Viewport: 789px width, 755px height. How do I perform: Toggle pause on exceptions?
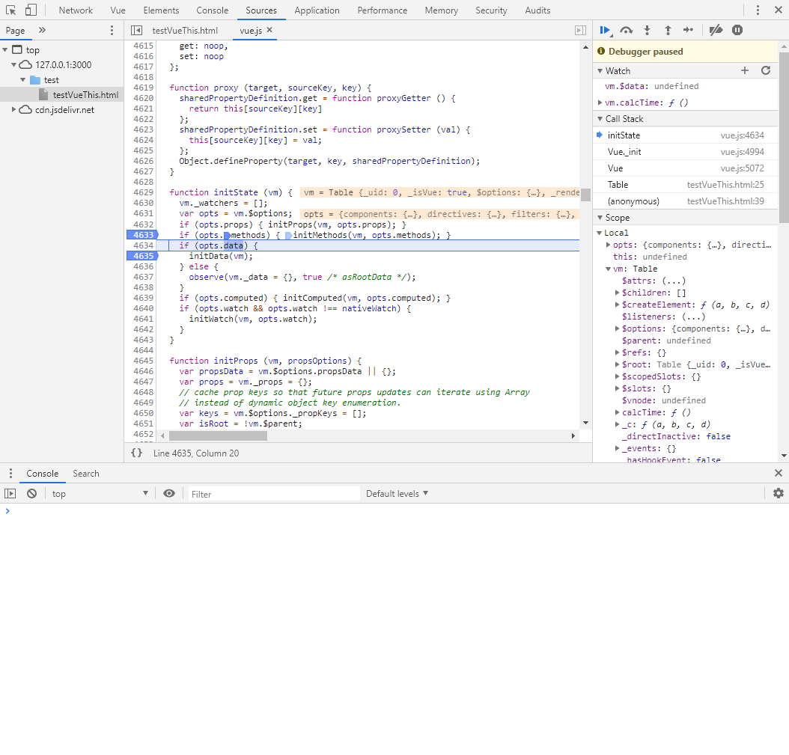pos(737,30)
